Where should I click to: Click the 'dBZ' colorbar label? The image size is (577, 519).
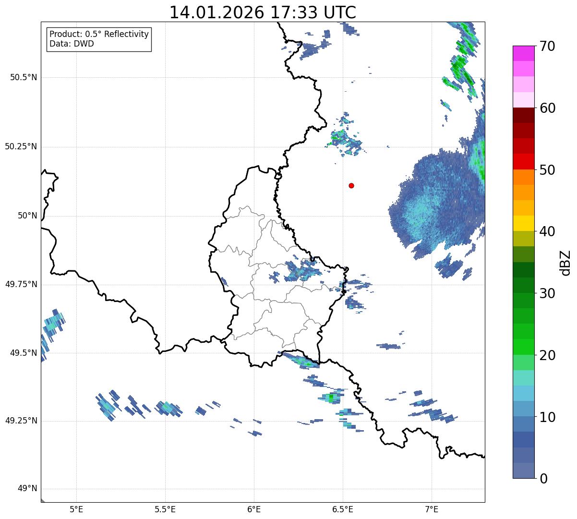point(566,262)
